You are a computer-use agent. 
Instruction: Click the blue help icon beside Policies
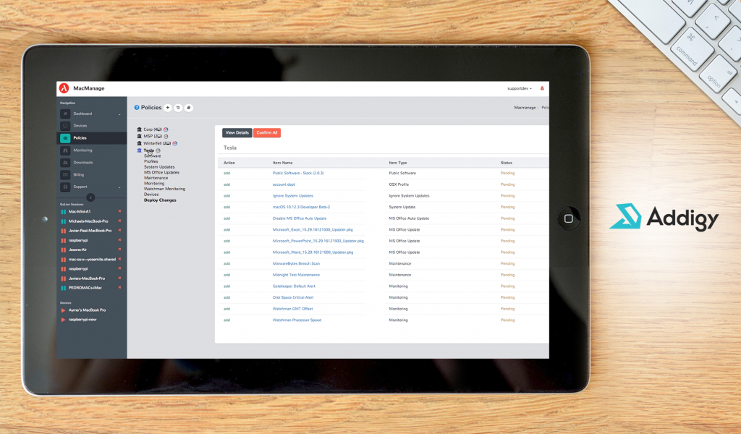[136, 108]
